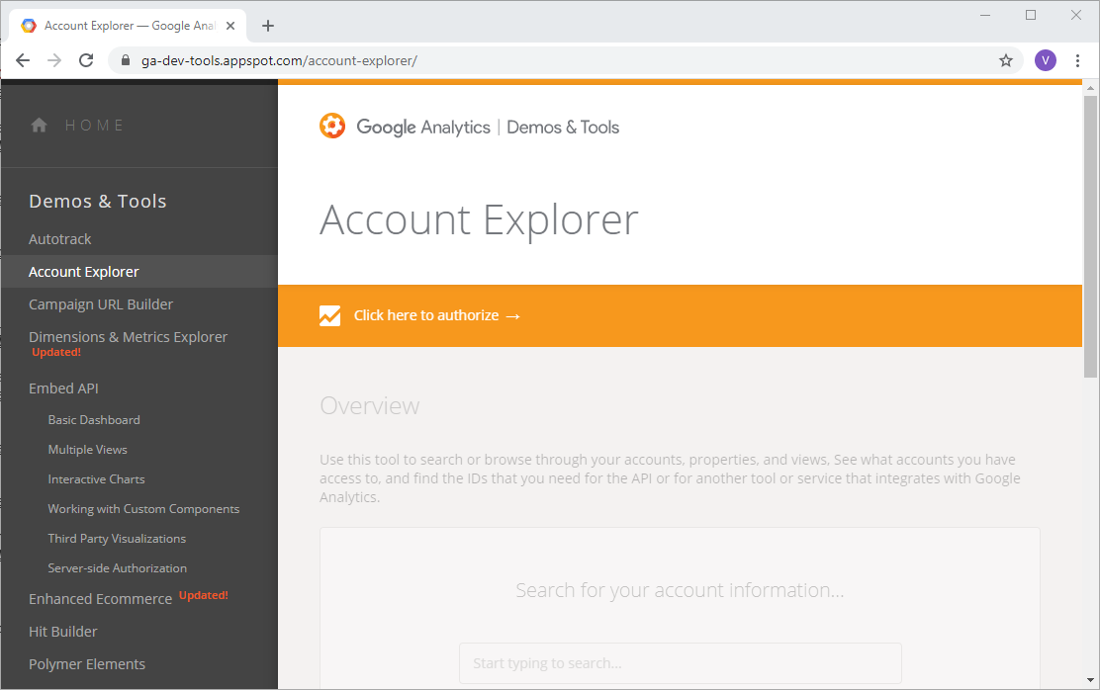Open Multiple Views demo
Image resolution: width=1100 pixels, height=690 pixels.
coord(88,450)
